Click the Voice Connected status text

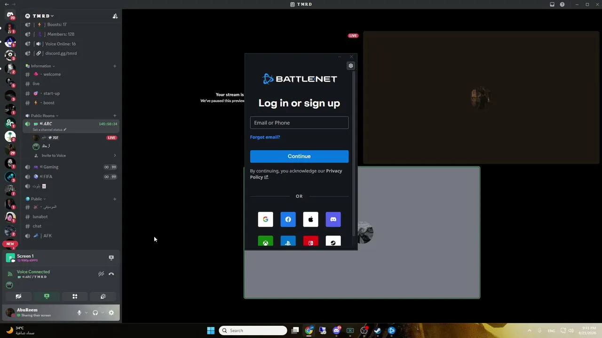coord(33,272)
